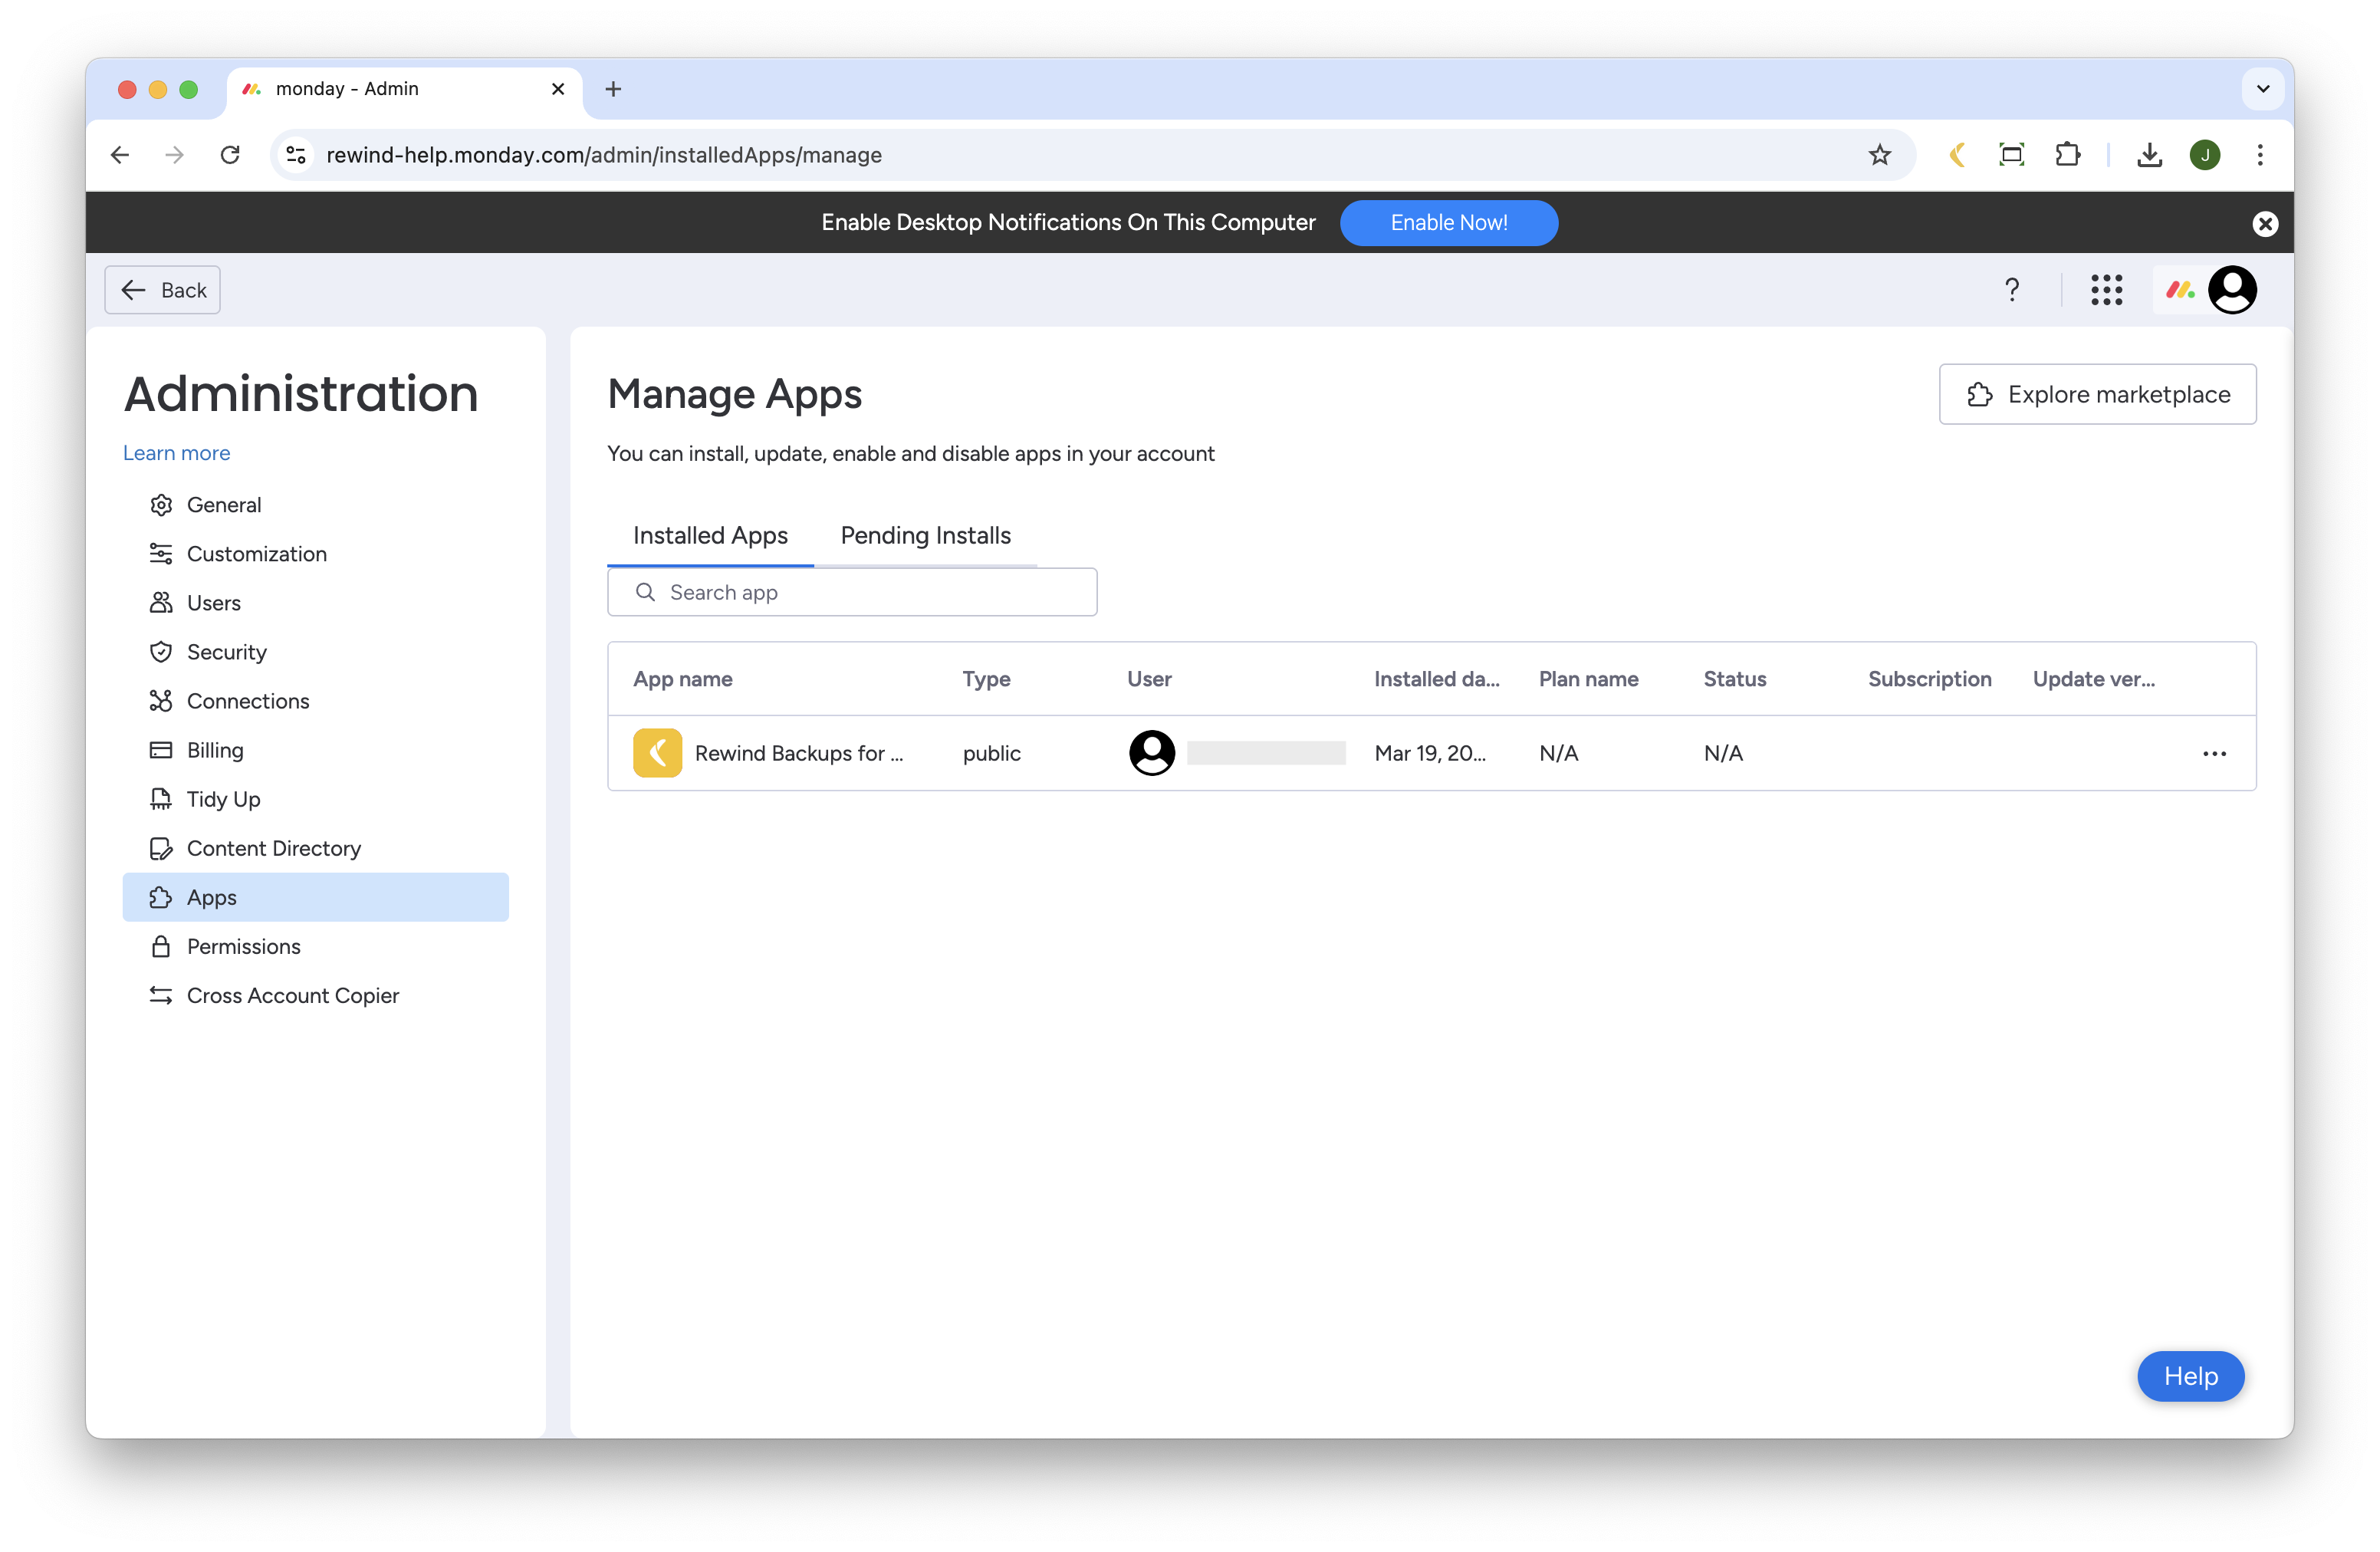Click the Type column header
Viewport: 2380px width, 1552px height.
[986, 679]
